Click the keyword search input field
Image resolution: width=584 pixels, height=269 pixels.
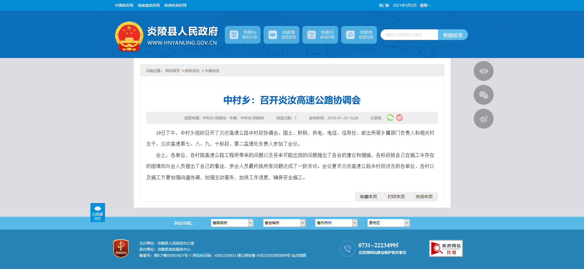(x=409, y=35)
